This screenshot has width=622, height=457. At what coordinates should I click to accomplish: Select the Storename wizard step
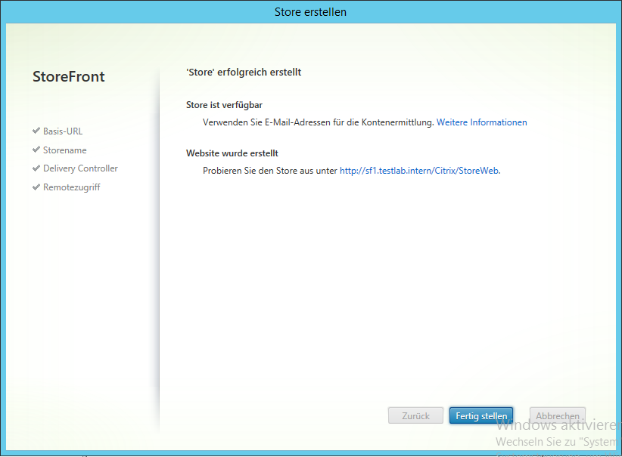(64, 150)
